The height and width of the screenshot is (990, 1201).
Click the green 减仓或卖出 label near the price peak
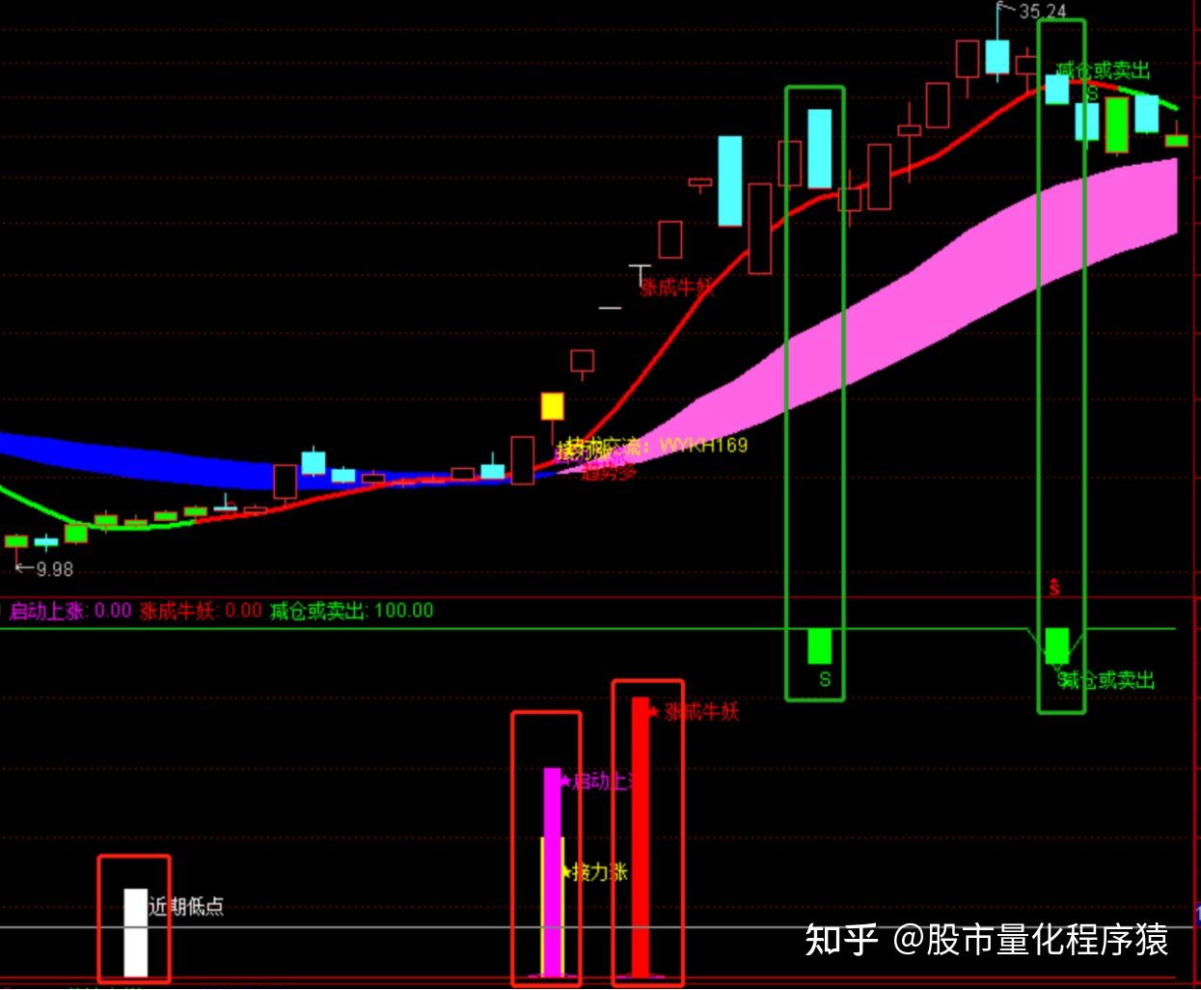point(1104,70)
